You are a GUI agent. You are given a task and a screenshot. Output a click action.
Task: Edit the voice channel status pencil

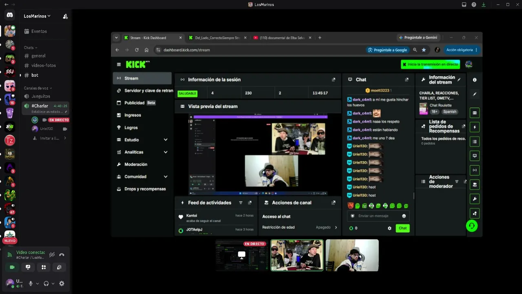coord(66,112)
